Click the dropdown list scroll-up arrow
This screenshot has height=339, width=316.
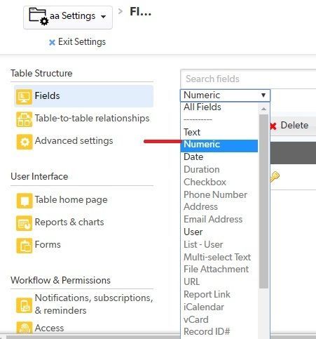coord(263,109)
